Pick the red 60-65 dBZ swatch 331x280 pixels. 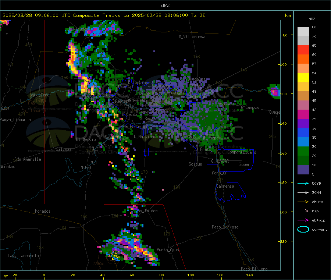303,50
